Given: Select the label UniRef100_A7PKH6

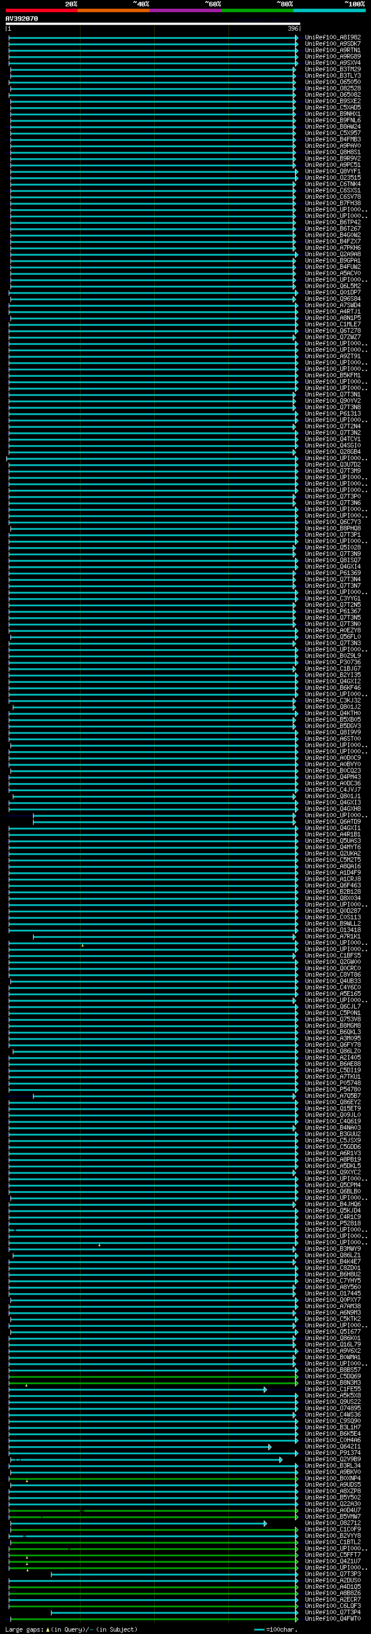Looking at the screenshot, I should (333, 248).
